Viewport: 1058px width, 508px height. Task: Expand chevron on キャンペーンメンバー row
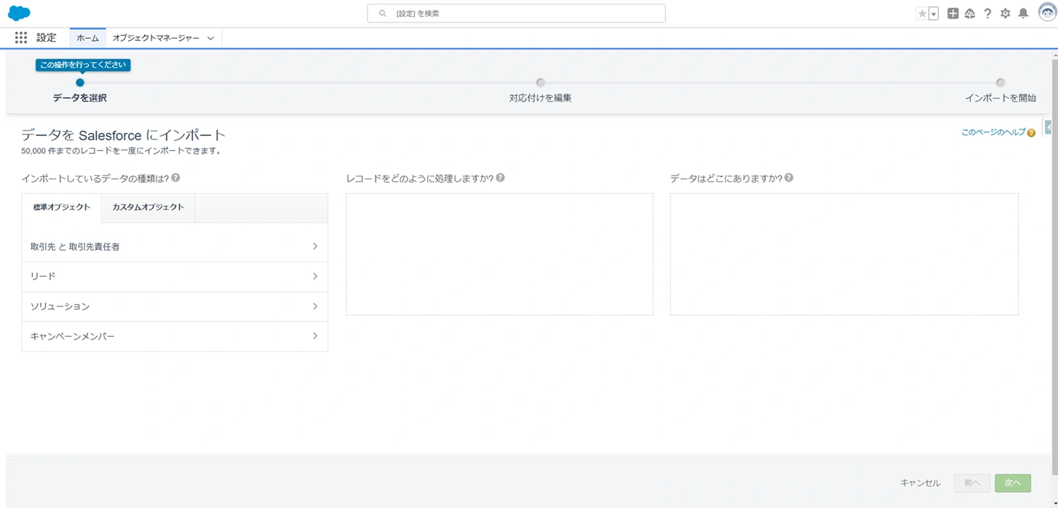pyautogui.click(x=315, y=336)
